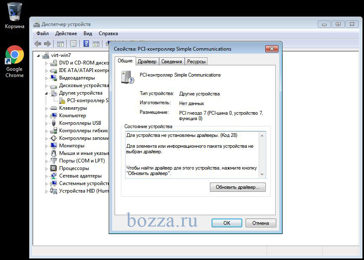
Task: Expand the Видеоадаптеры tree node
Action: pos(47,78)
